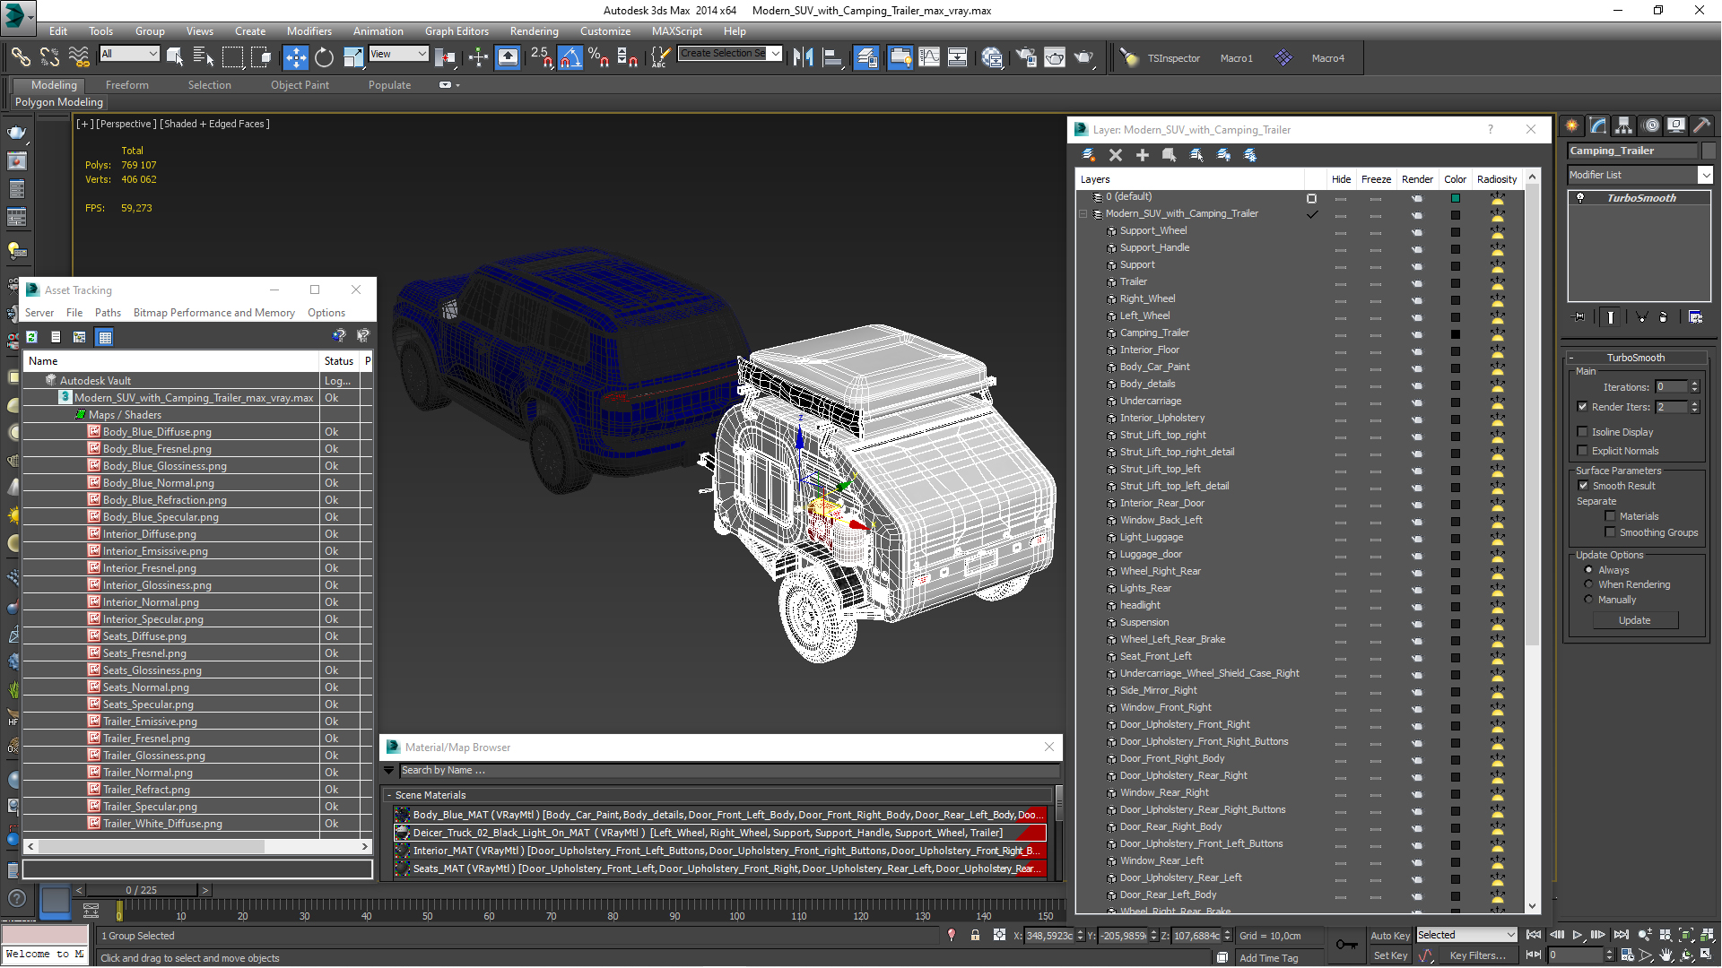Open the Object Paint ribbon tab

300,85
